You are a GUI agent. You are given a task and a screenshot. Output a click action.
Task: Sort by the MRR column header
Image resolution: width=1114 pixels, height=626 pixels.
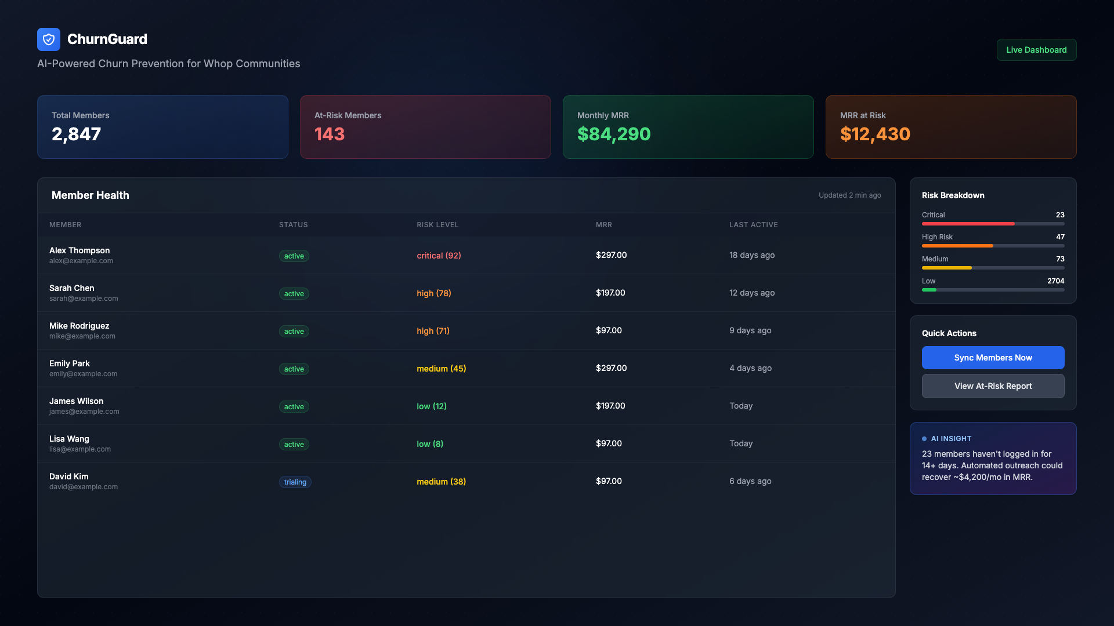[603, 225]
